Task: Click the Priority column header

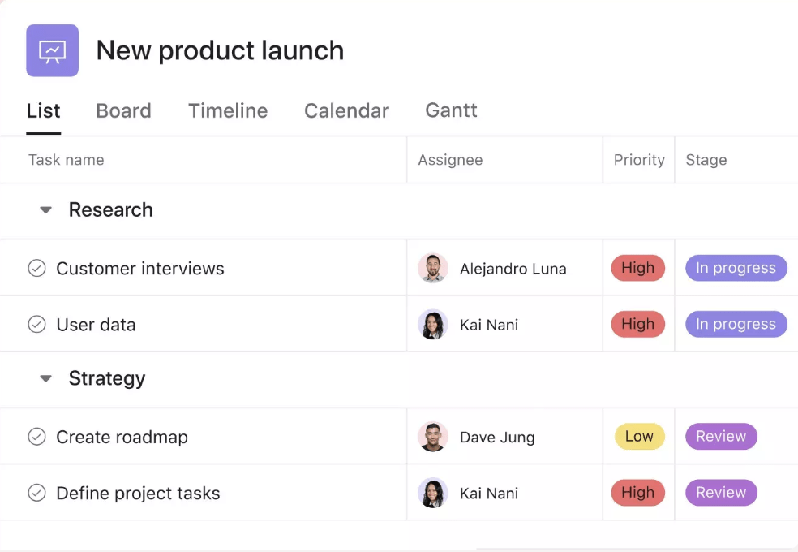Action: (x=639, y=160)
